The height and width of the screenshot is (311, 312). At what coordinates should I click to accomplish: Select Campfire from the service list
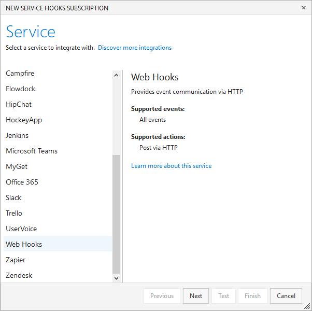pyautogui.click(x=20, y=74)
